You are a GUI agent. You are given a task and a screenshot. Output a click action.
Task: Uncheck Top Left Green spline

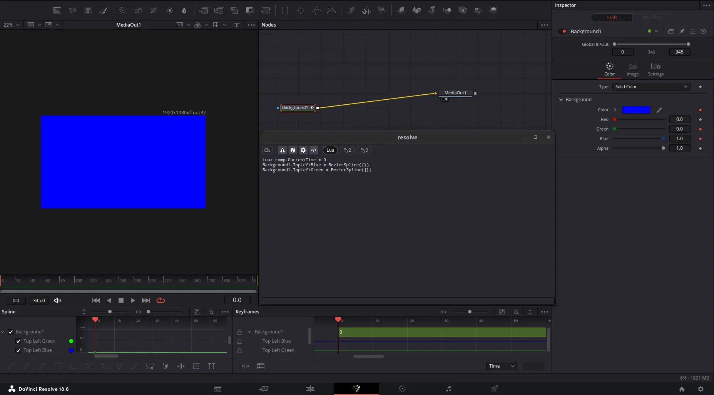click(x=18, y=341)
